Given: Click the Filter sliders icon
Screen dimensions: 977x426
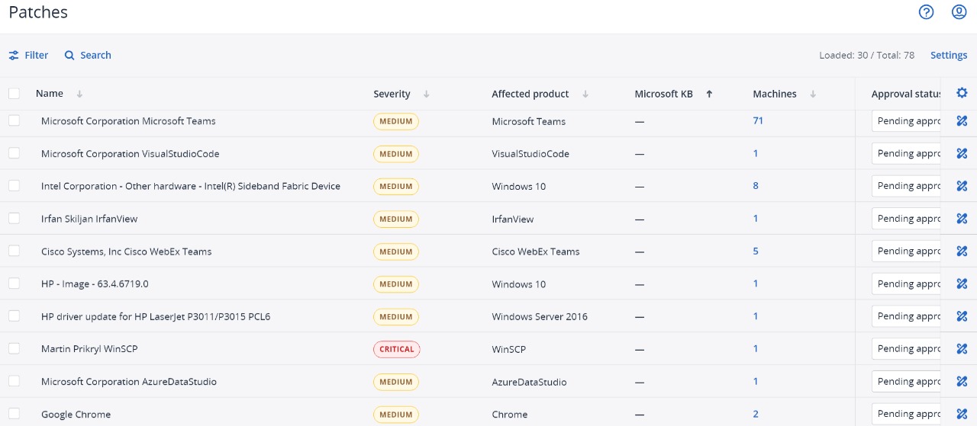Looking at the screenshot, I should pos(14,56).
